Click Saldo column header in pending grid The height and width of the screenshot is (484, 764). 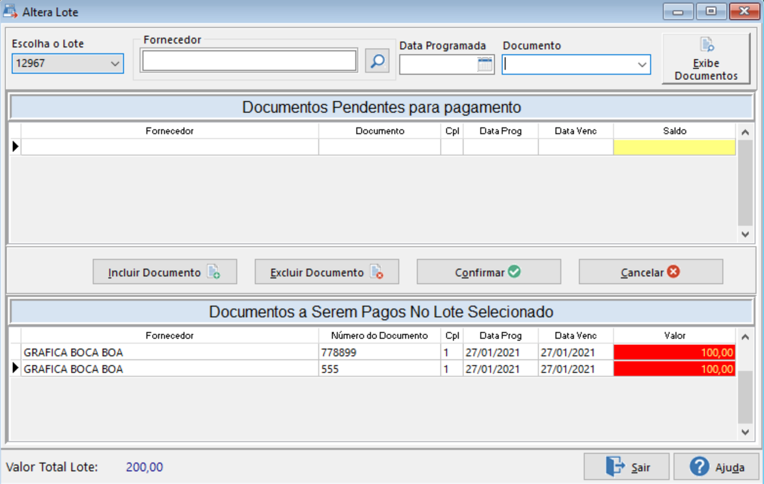pyautogui.click(x=674, y=131)
